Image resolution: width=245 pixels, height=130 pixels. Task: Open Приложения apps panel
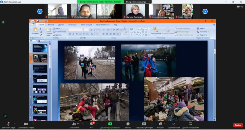tap(174, 124)
